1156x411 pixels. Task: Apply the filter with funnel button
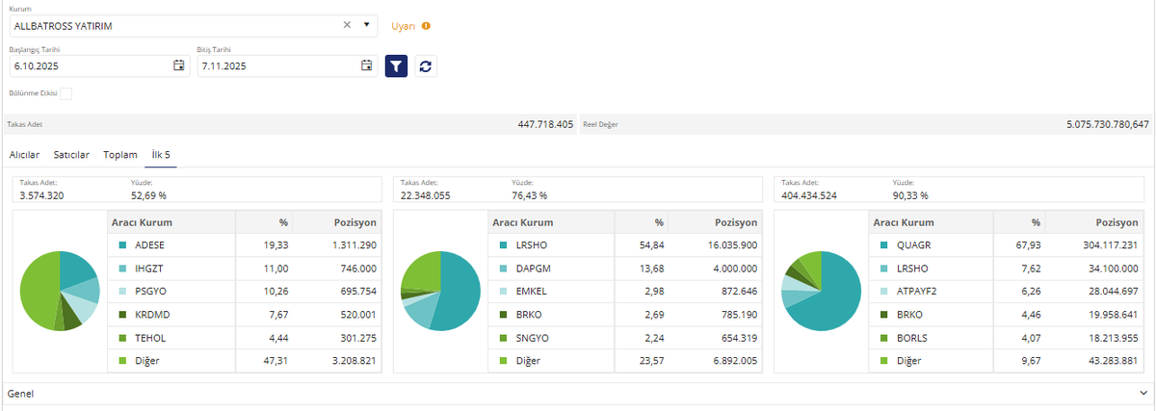coord(397,65)
